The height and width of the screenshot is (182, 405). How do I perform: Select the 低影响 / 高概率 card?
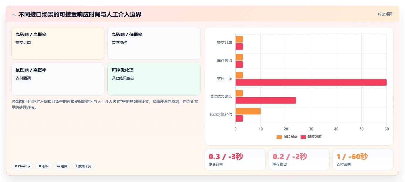[x=58, y=79]
